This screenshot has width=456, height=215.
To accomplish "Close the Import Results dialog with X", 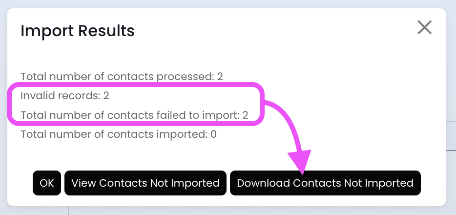I will click(x=424, y=27).
